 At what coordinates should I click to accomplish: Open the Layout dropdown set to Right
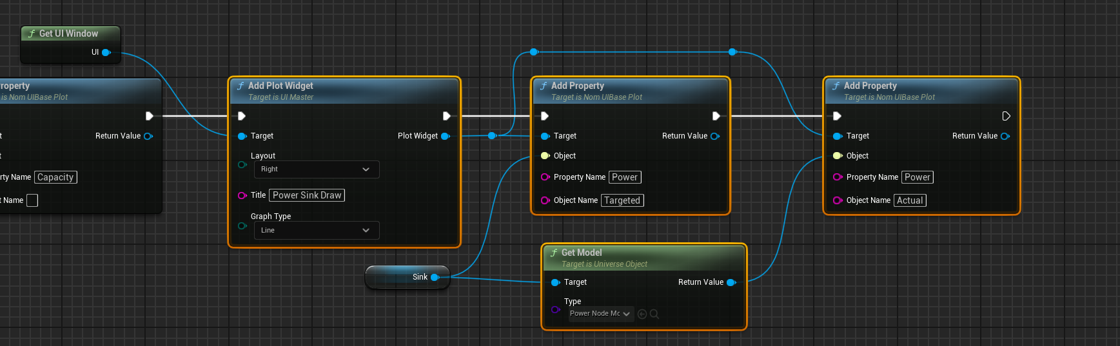click(315, 169)
